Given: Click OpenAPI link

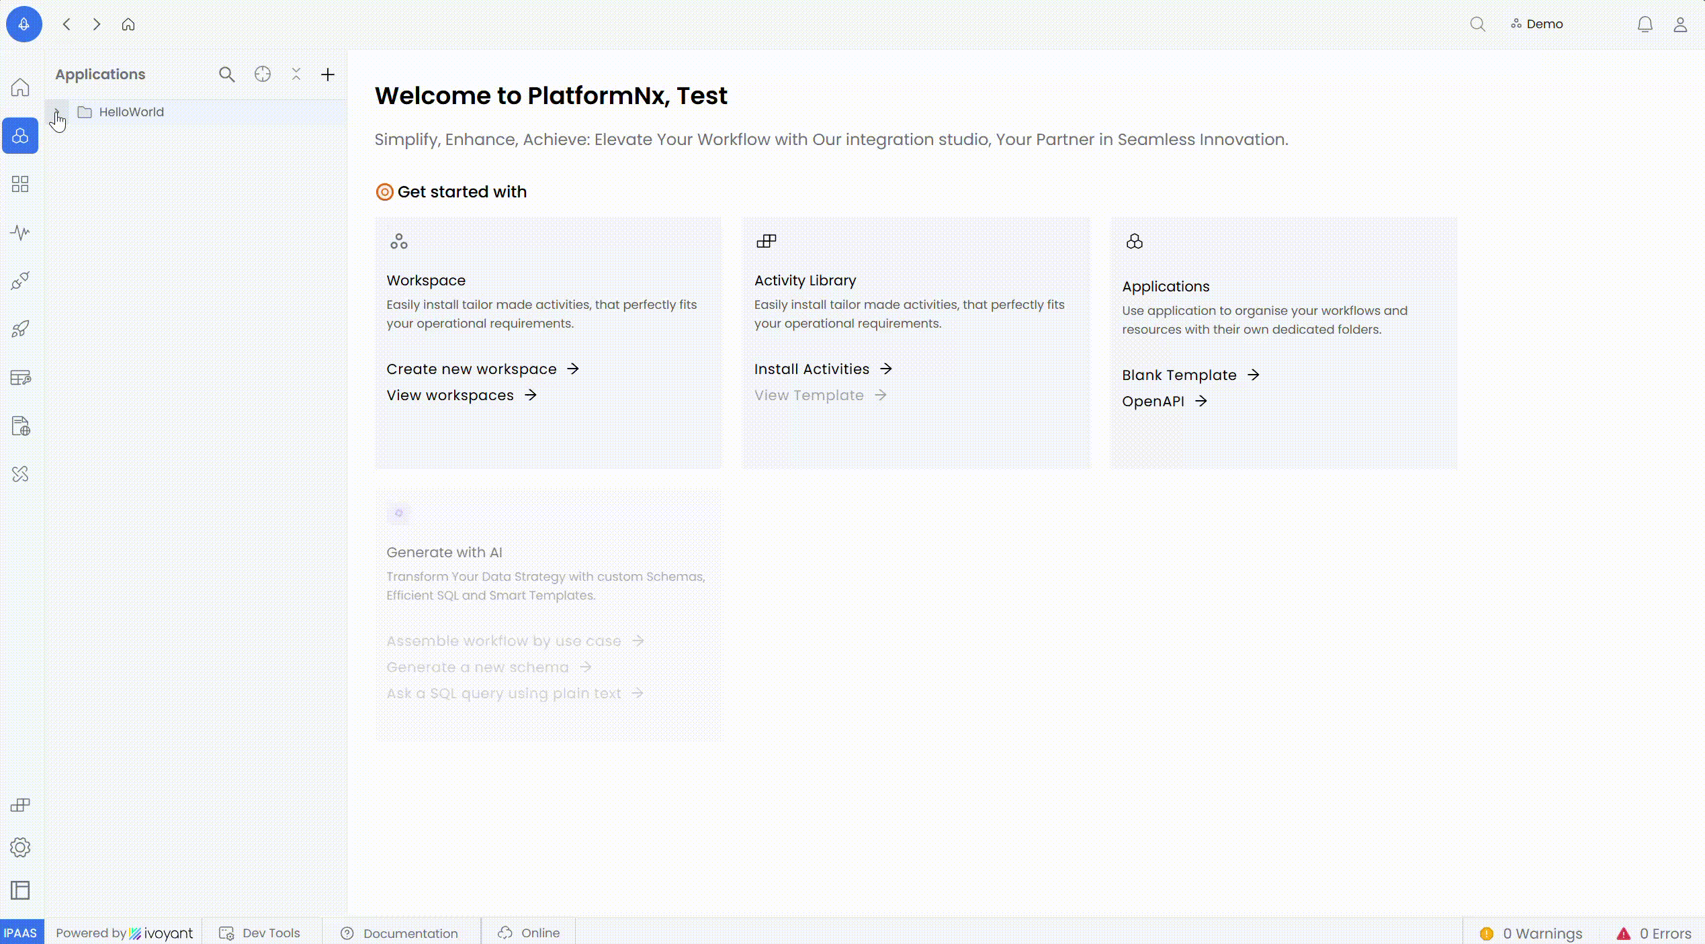Looking at the screenshot, I should (x=1164, y=401).
